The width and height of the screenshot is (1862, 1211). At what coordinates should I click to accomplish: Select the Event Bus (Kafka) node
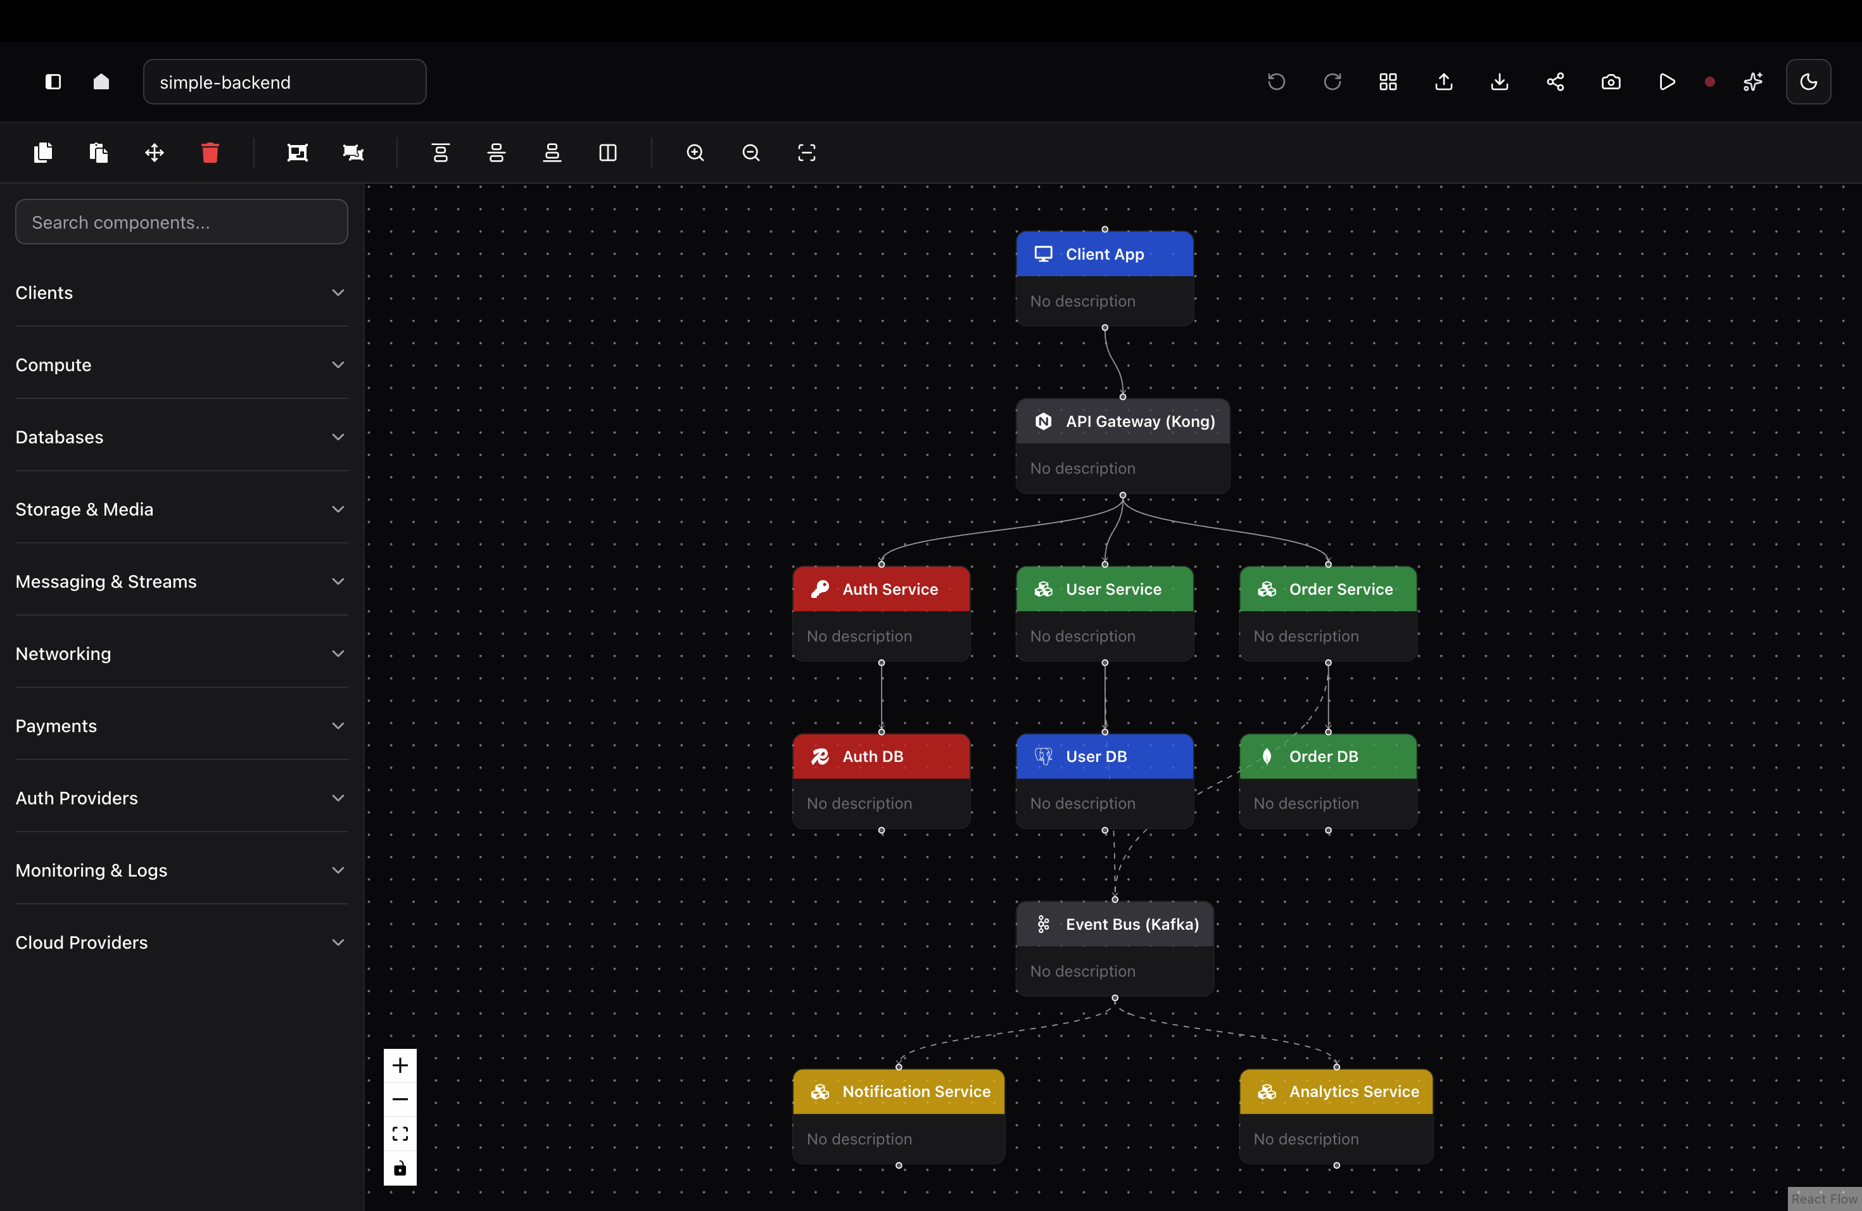pos(1115,924)
